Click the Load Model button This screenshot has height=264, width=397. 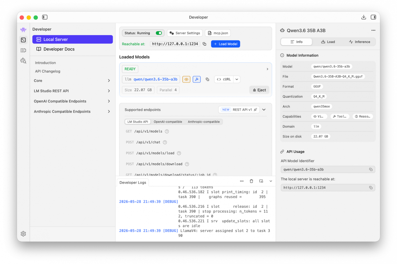(x=225, y=44)
